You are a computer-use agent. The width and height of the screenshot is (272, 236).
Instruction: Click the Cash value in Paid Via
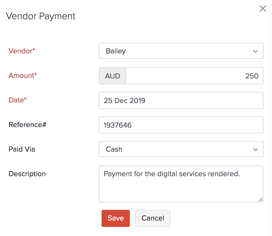[114, 149]
